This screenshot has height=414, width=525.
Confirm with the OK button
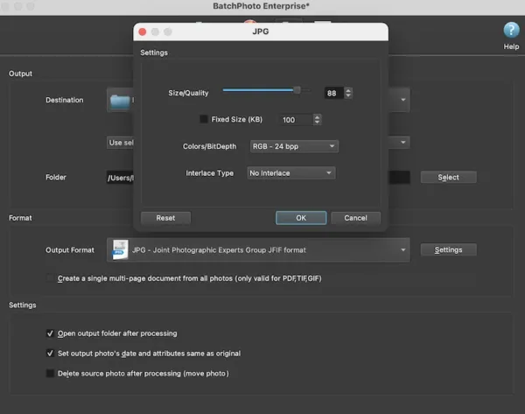coord(301,218)
